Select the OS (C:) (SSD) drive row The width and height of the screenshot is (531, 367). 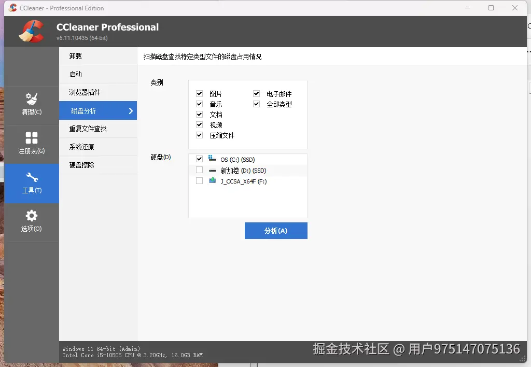(248, 159)
